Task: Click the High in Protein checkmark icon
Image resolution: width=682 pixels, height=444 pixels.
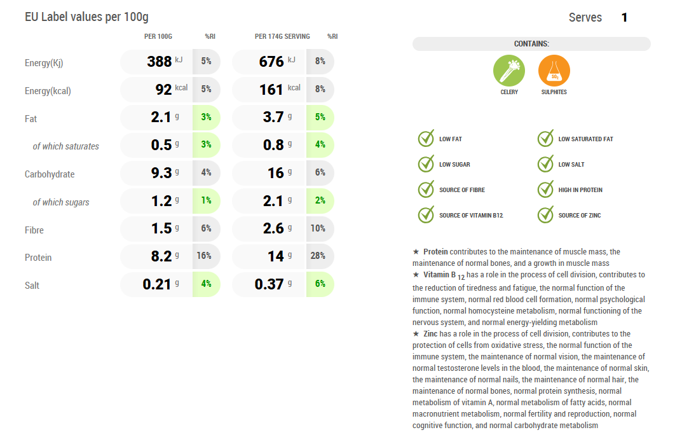Action: point(545,190)
